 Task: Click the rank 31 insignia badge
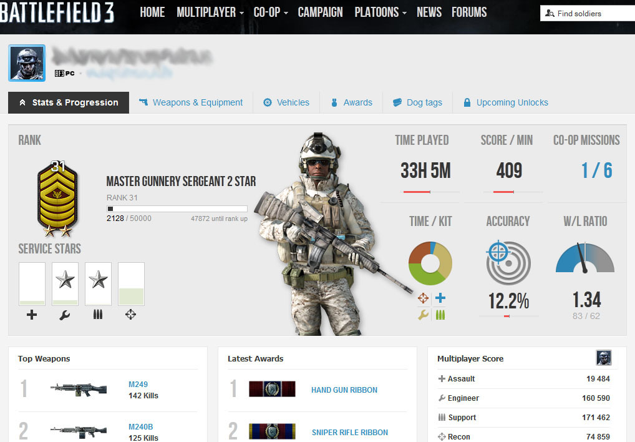click(57, 199)
